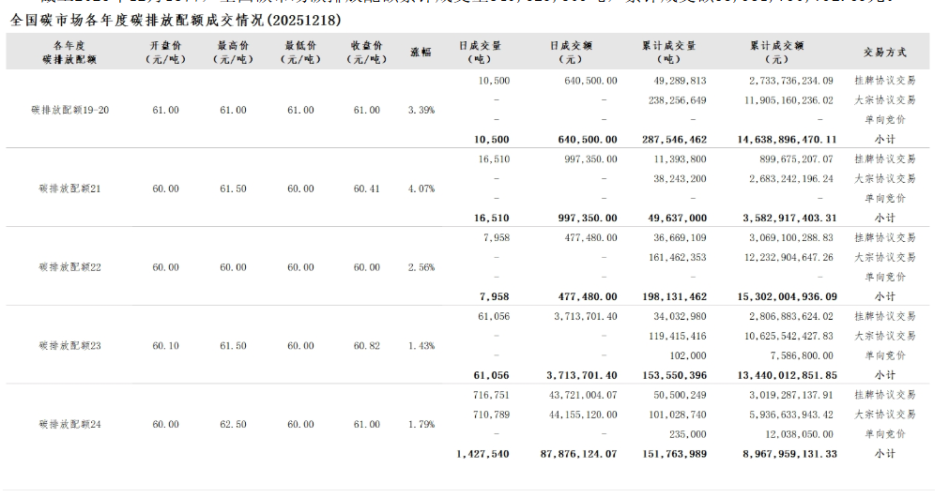
Task: Select the 最低价 column header
Action: point(300,52)
